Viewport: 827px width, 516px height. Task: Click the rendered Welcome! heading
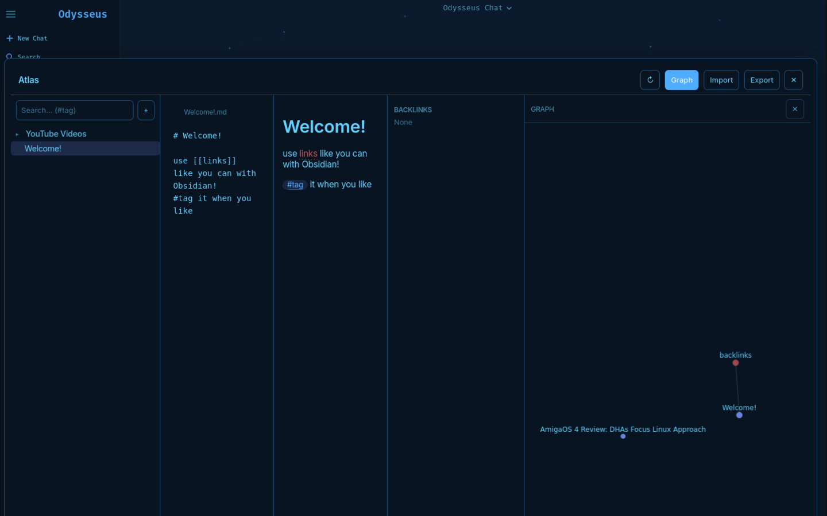pyautogui.click(x=324, y=127)
